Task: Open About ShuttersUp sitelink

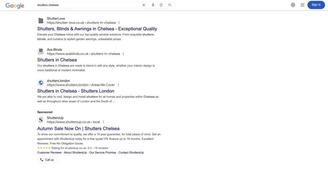Action: pos(75,153)
